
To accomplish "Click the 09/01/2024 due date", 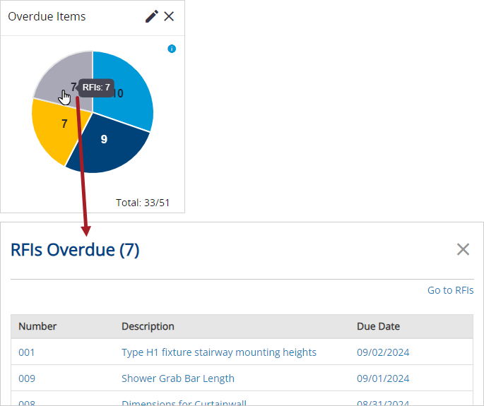I will [383, 378].
